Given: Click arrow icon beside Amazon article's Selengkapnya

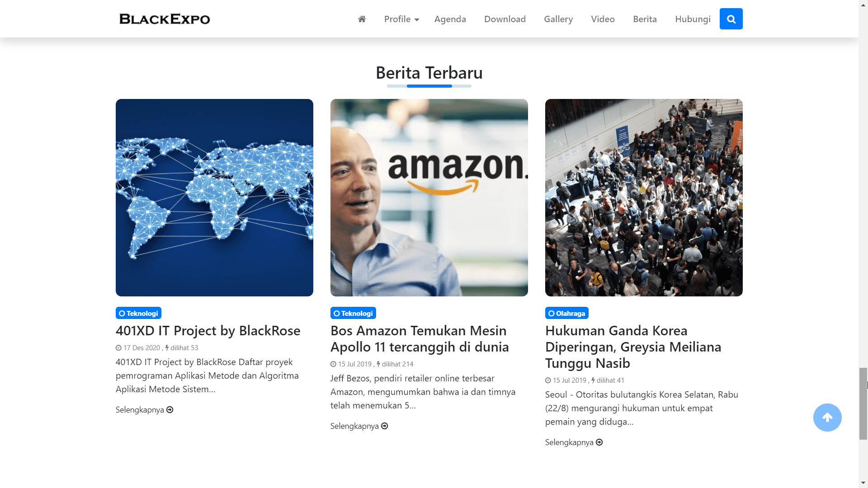Looking at the screenshot, I should 385,426.
